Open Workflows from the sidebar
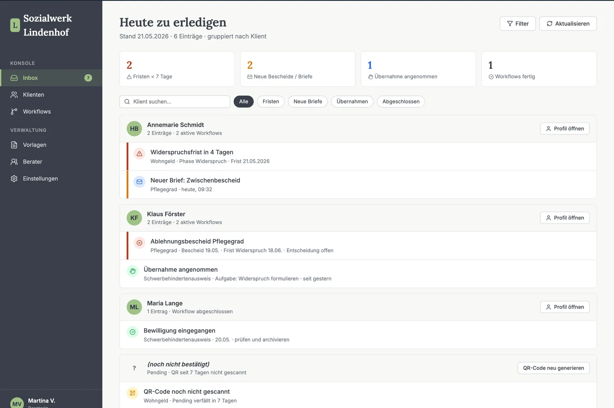The height and width of the screenshot is (408, 614). tap(51, 111)
